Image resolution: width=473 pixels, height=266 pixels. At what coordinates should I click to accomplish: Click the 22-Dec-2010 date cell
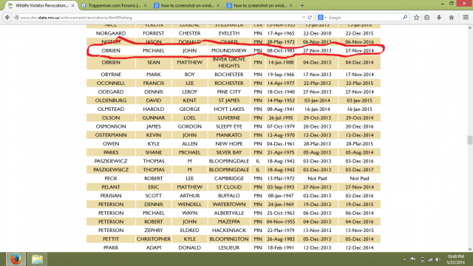coord(317,33)
